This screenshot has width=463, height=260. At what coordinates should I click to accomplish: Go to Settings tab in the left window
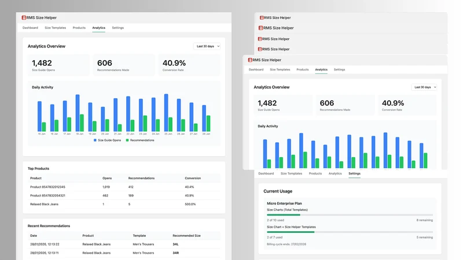[x=118, y=28]
